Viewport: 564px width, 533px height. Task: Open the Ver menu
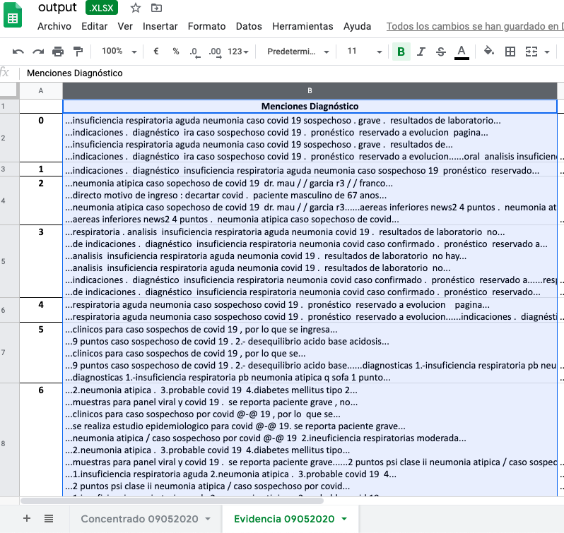(125, 26)
